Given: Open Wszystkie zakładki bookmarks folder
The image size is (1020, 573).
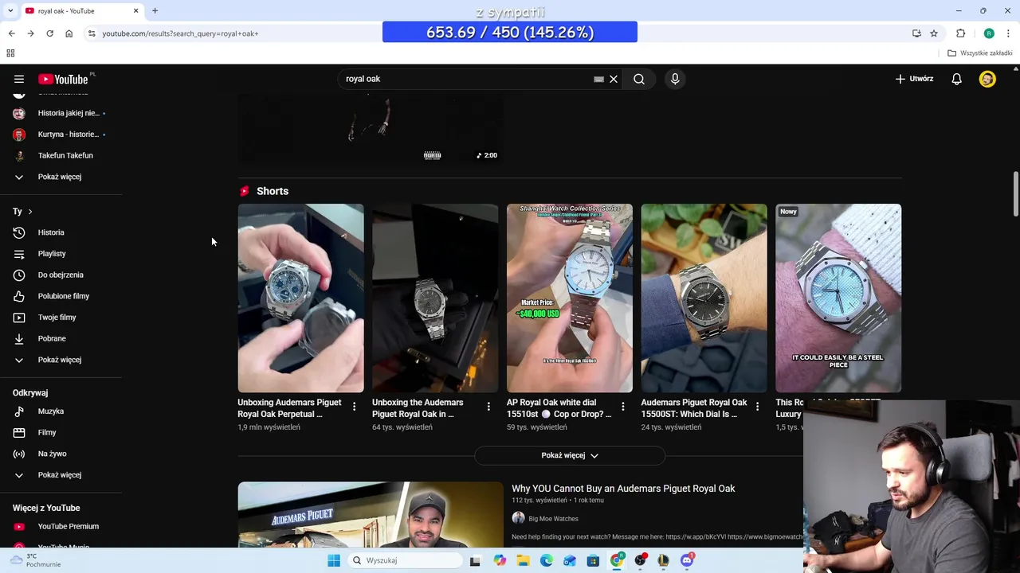Looking at the screenshot, I should pyautogui.click(x=980, y=53).
